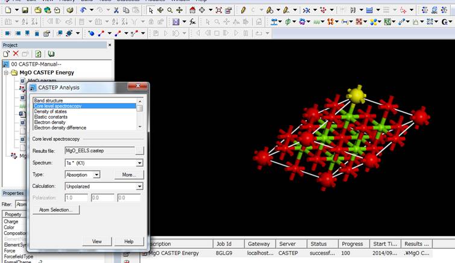Click the analysis list scrollbar down arrow

point(140,127)
